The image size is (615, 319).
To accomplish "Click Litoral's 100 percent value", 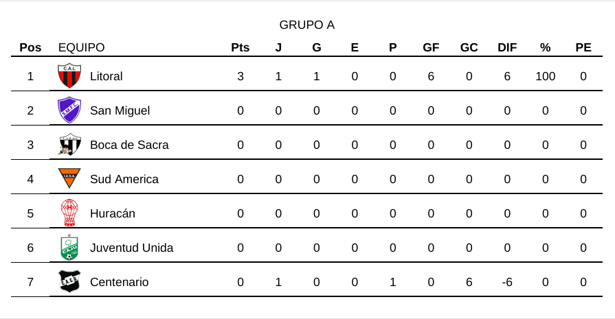I will 545,76.
